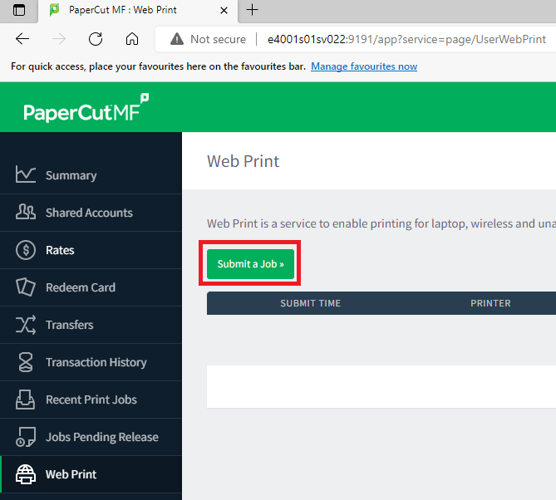
Task: Close the PaperCut MF Web Print tab
Action: point(224,10)
